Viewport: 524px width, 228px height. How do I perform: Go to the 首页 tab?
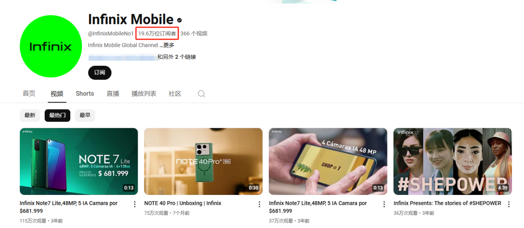(29, 94)
